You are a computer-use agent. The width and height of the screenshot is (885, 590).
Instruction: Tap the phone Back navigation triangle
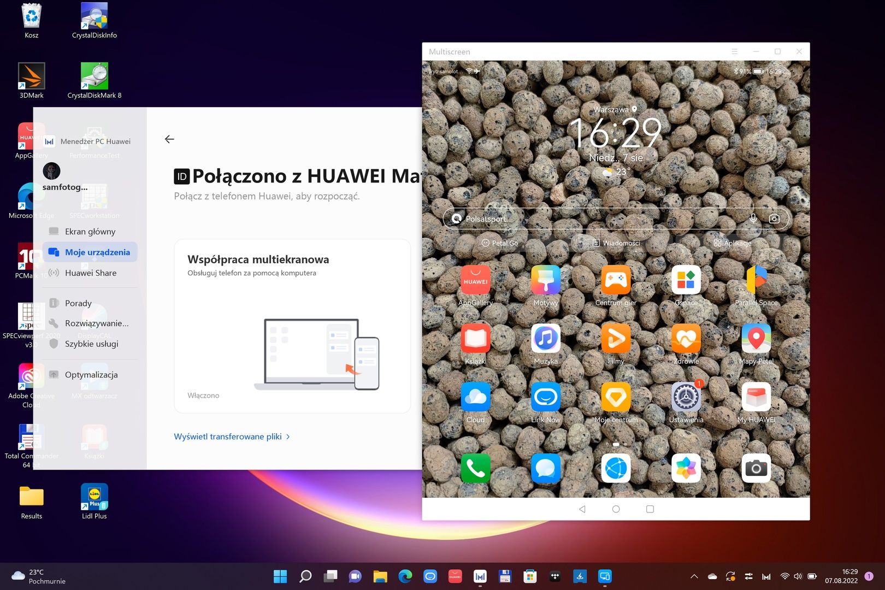pyautogui.click(x=582, y=509)
